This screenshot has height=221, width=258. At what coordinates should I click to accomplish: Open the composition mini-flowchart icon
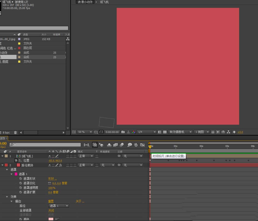pyautogui.click(x=87, y=145)
